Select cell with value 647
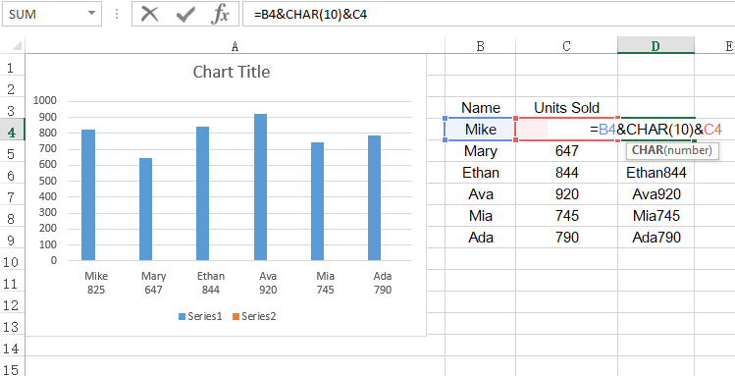 pyautogui.click(x=566, y=151)
